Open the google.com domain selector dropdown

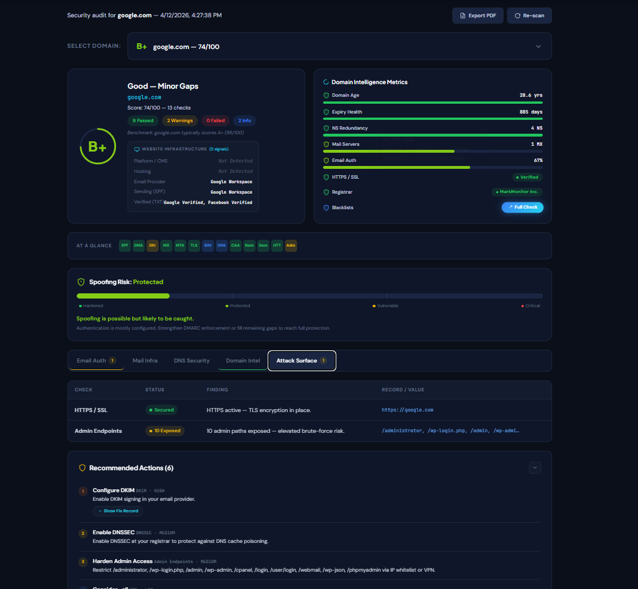(339, 46)
